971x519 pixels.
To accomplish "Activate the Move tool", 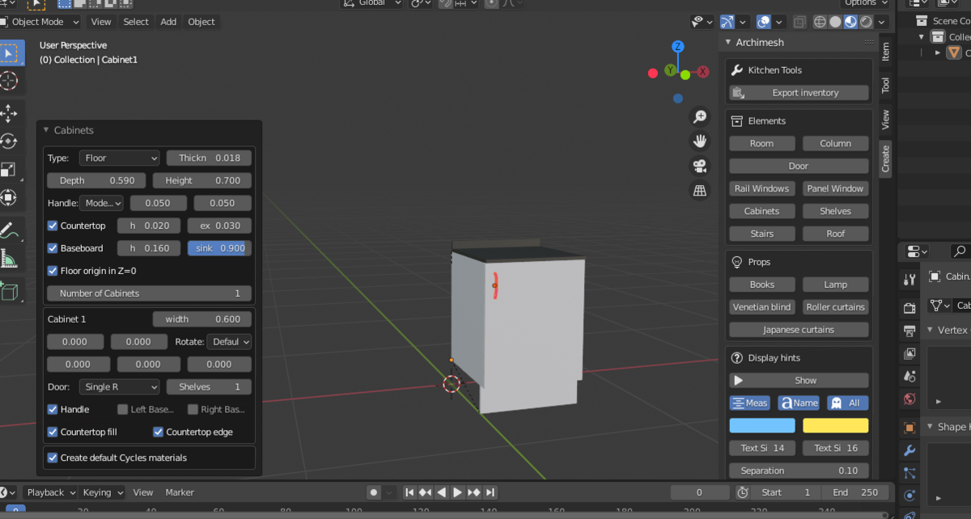I will (9, 112).
